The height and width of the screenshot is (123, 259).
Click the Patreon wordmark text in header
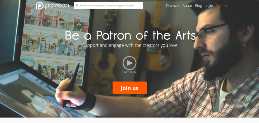tap(57, 6)
